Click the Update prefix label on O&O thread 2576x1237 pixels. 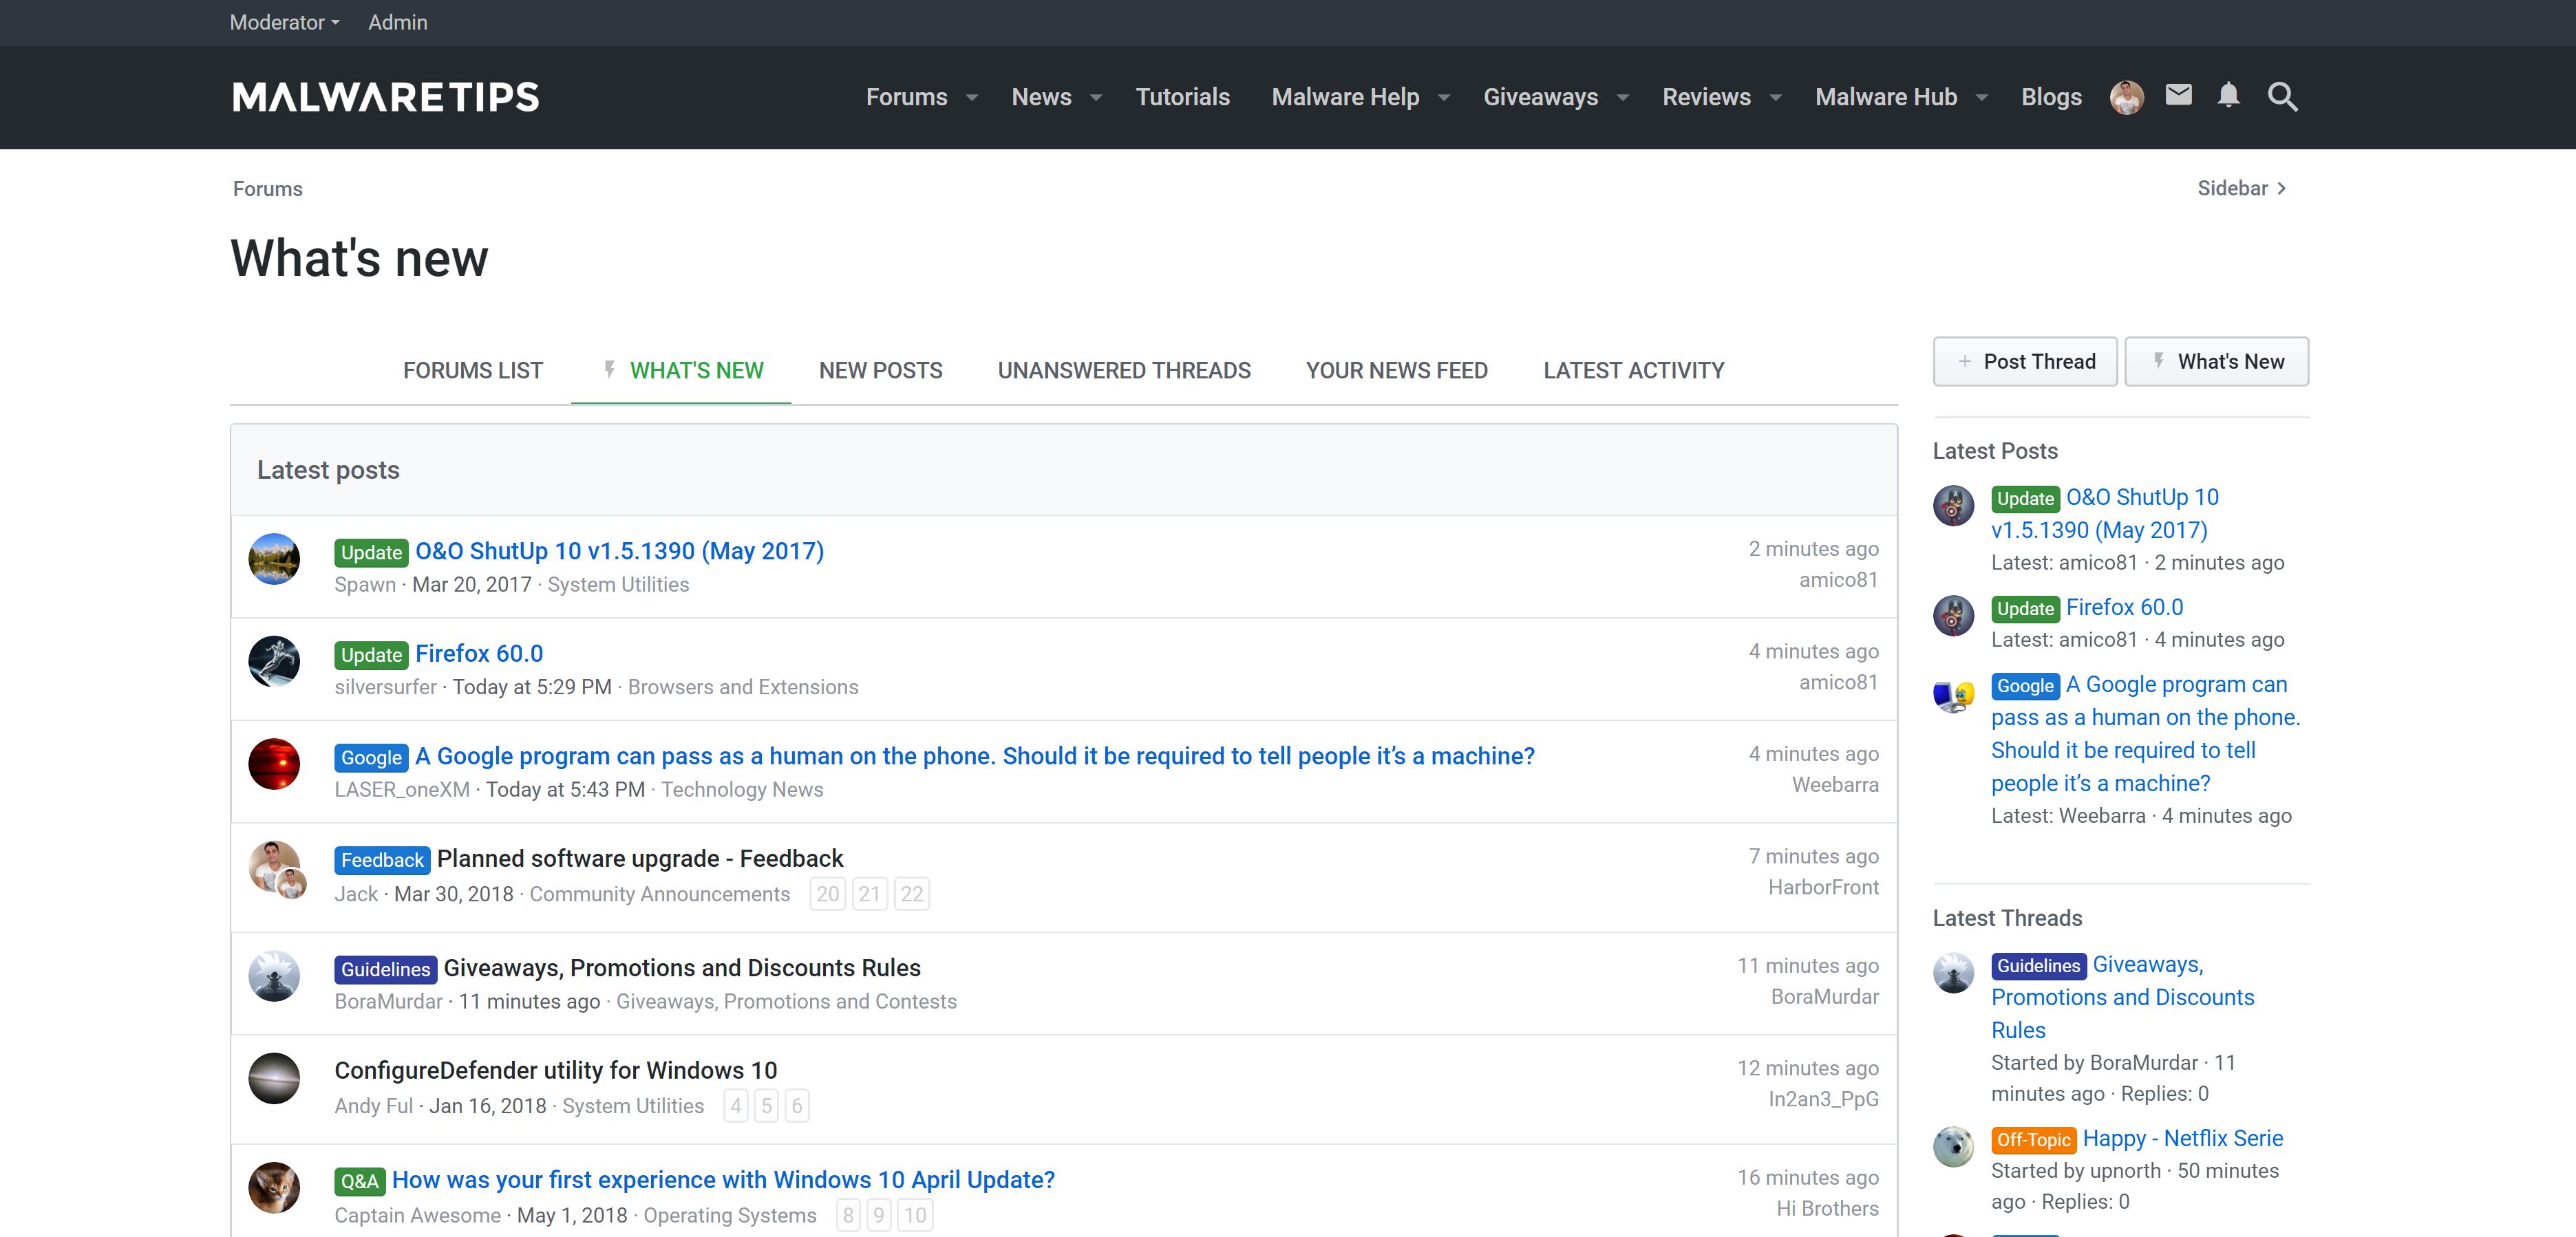tap(371, 552)
